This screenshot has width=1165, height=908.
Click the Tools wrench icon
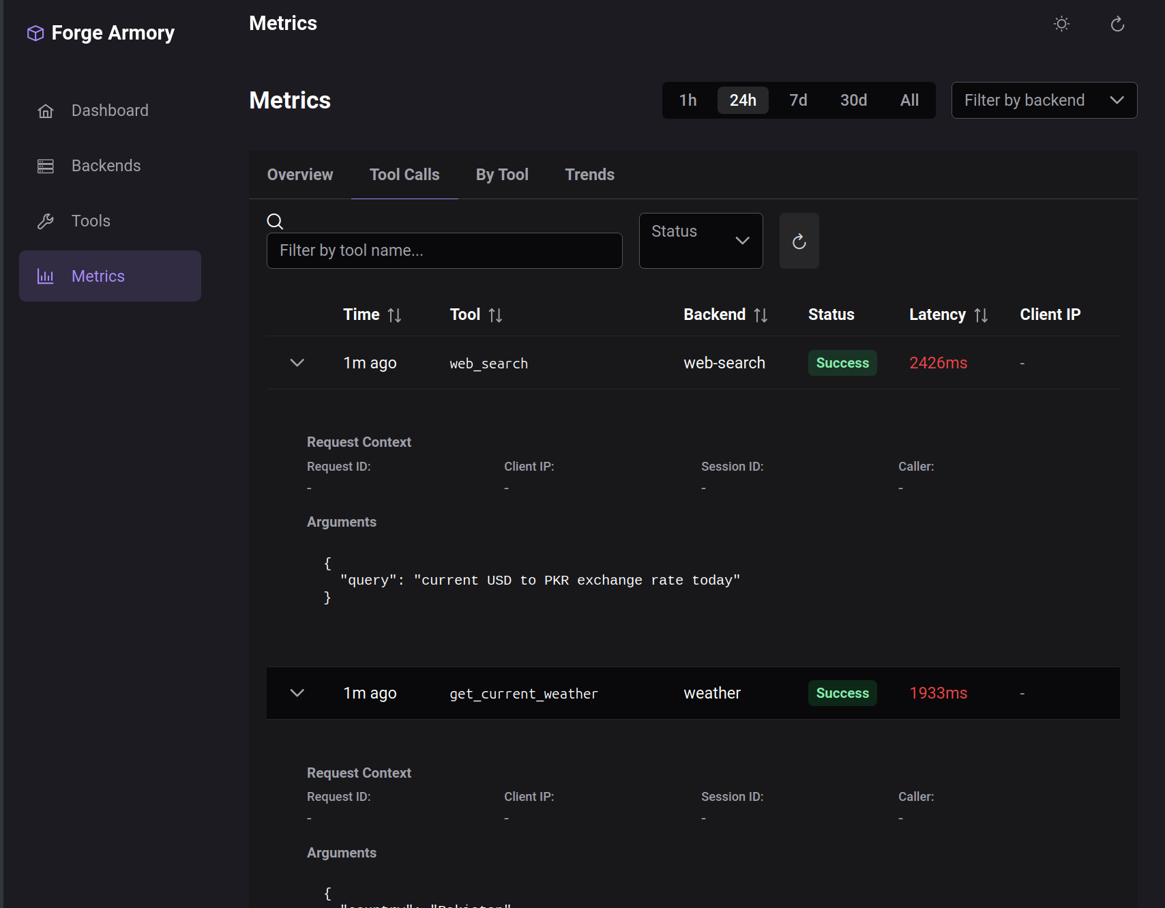[45, 220]
